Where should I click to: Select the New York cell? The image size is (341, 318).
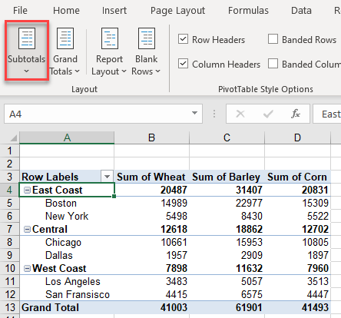point(67,216)
